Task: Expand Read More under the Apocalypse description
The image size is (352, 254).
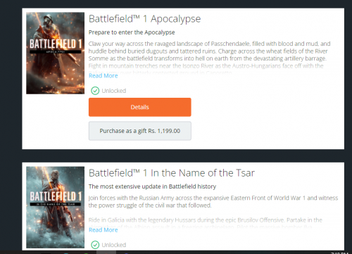Action: coord(103,76)
